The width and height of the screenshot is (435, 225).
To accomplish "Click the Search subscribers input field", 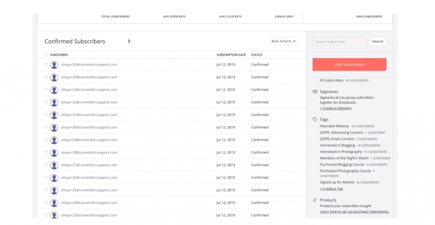I will coord(339,41).
